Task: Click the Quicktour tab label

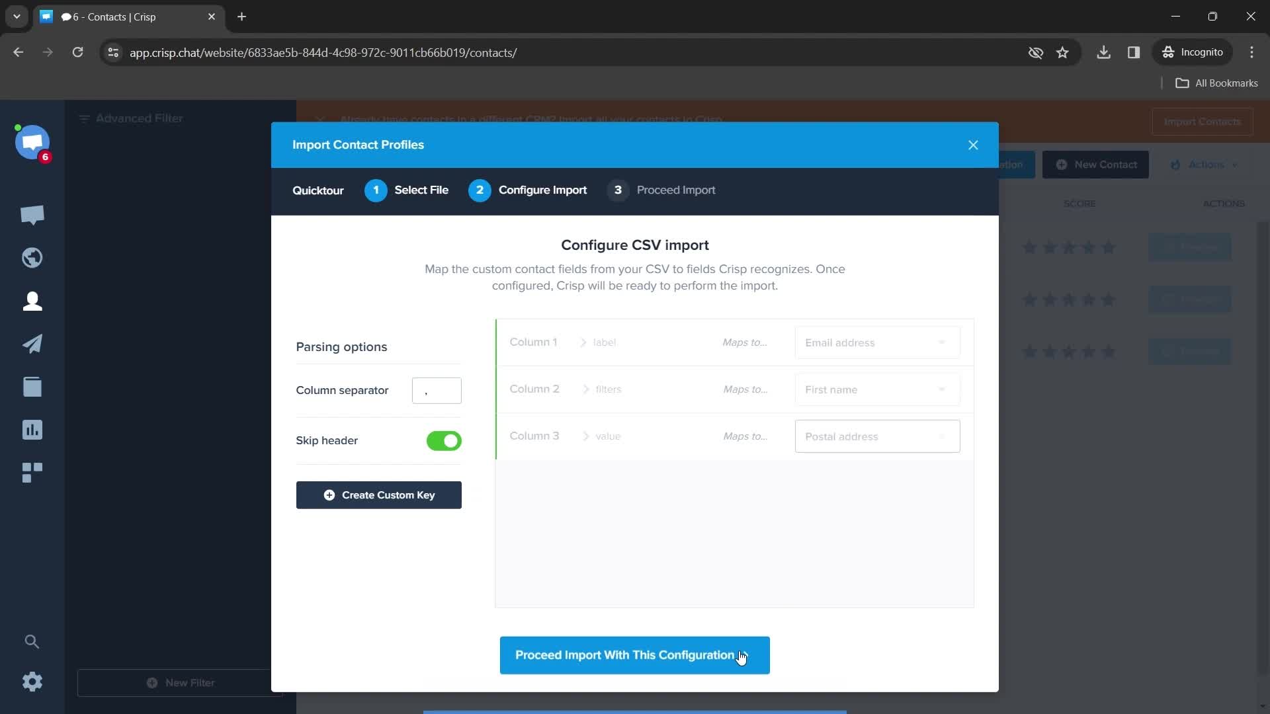Action: 318,190
